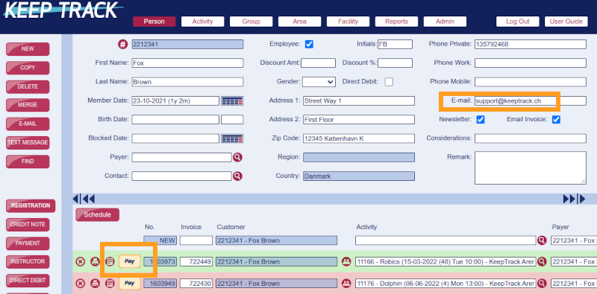Open the User Guide

click(566, 22)
